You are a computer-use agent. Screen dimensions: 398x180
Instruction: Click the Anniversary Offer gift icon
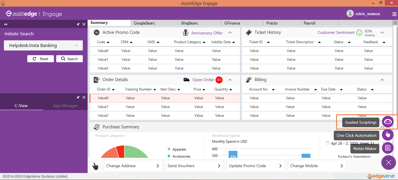[x=186, y=33]
